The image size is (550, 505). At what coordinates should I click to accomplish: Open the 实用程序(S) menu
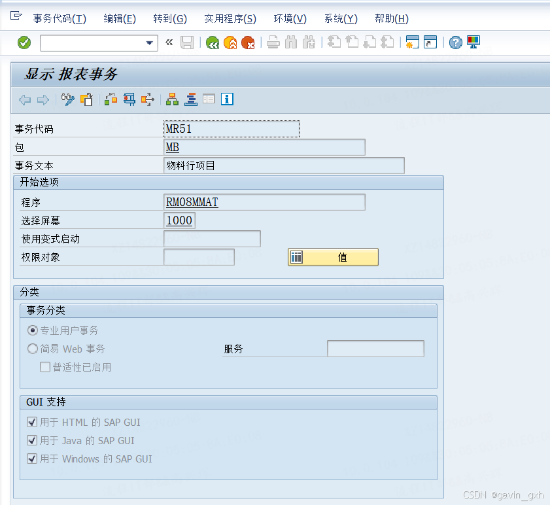pos(230,18)
